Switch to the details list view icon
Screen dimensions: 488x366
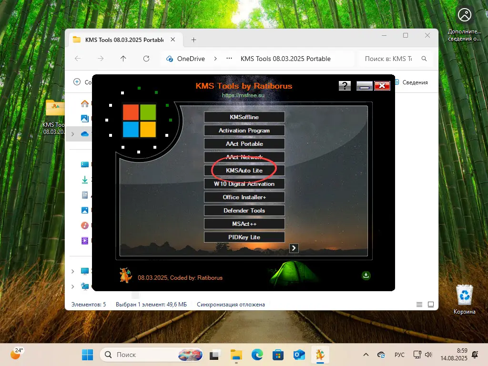tap(419, 304)
